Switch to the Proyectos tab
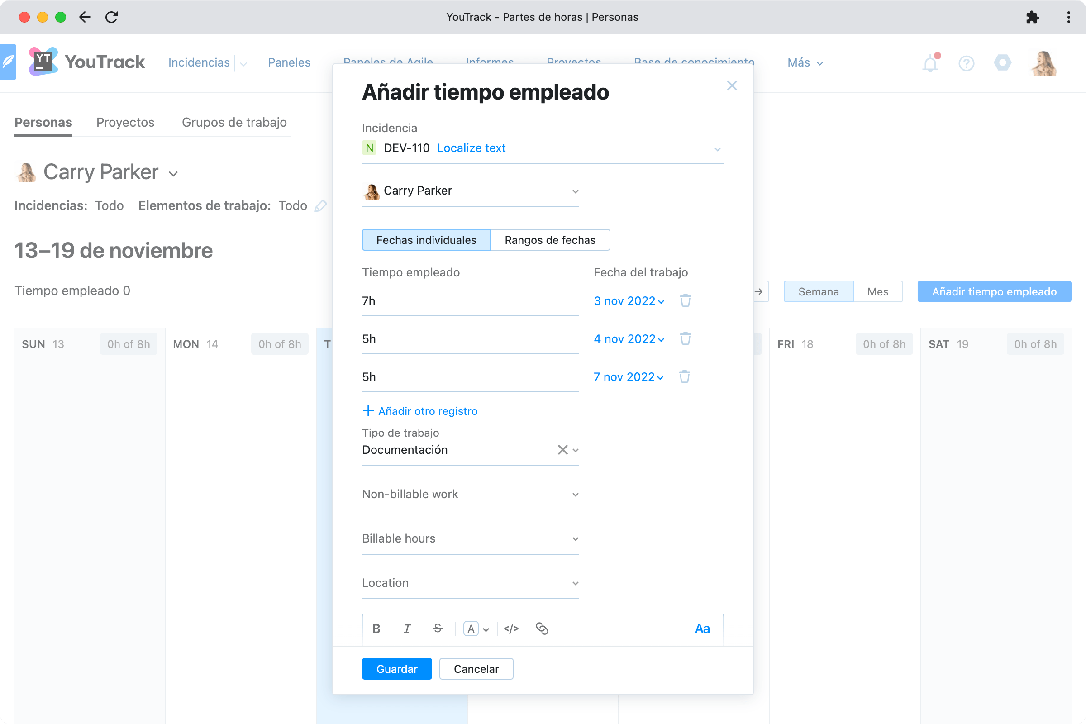This screenshot has width=1086, height=724. (125, 122)
